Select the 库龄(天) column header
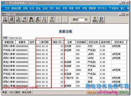This screenshot has width=131, height=96. 58,42
